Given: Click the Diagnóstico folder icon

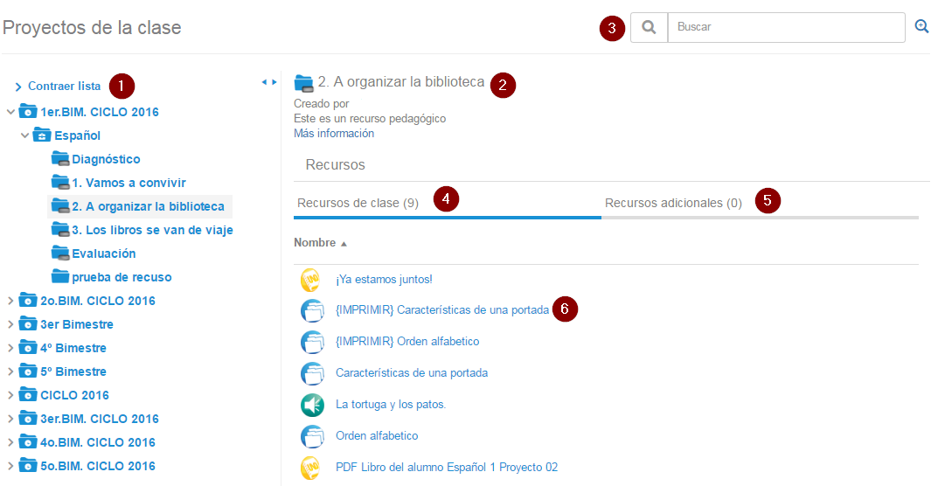Looking at the screenshot, I should (x=60, y=159).
